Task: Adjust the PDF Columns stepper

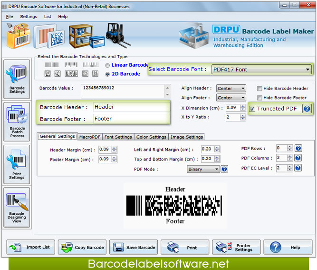Action: 290,158
